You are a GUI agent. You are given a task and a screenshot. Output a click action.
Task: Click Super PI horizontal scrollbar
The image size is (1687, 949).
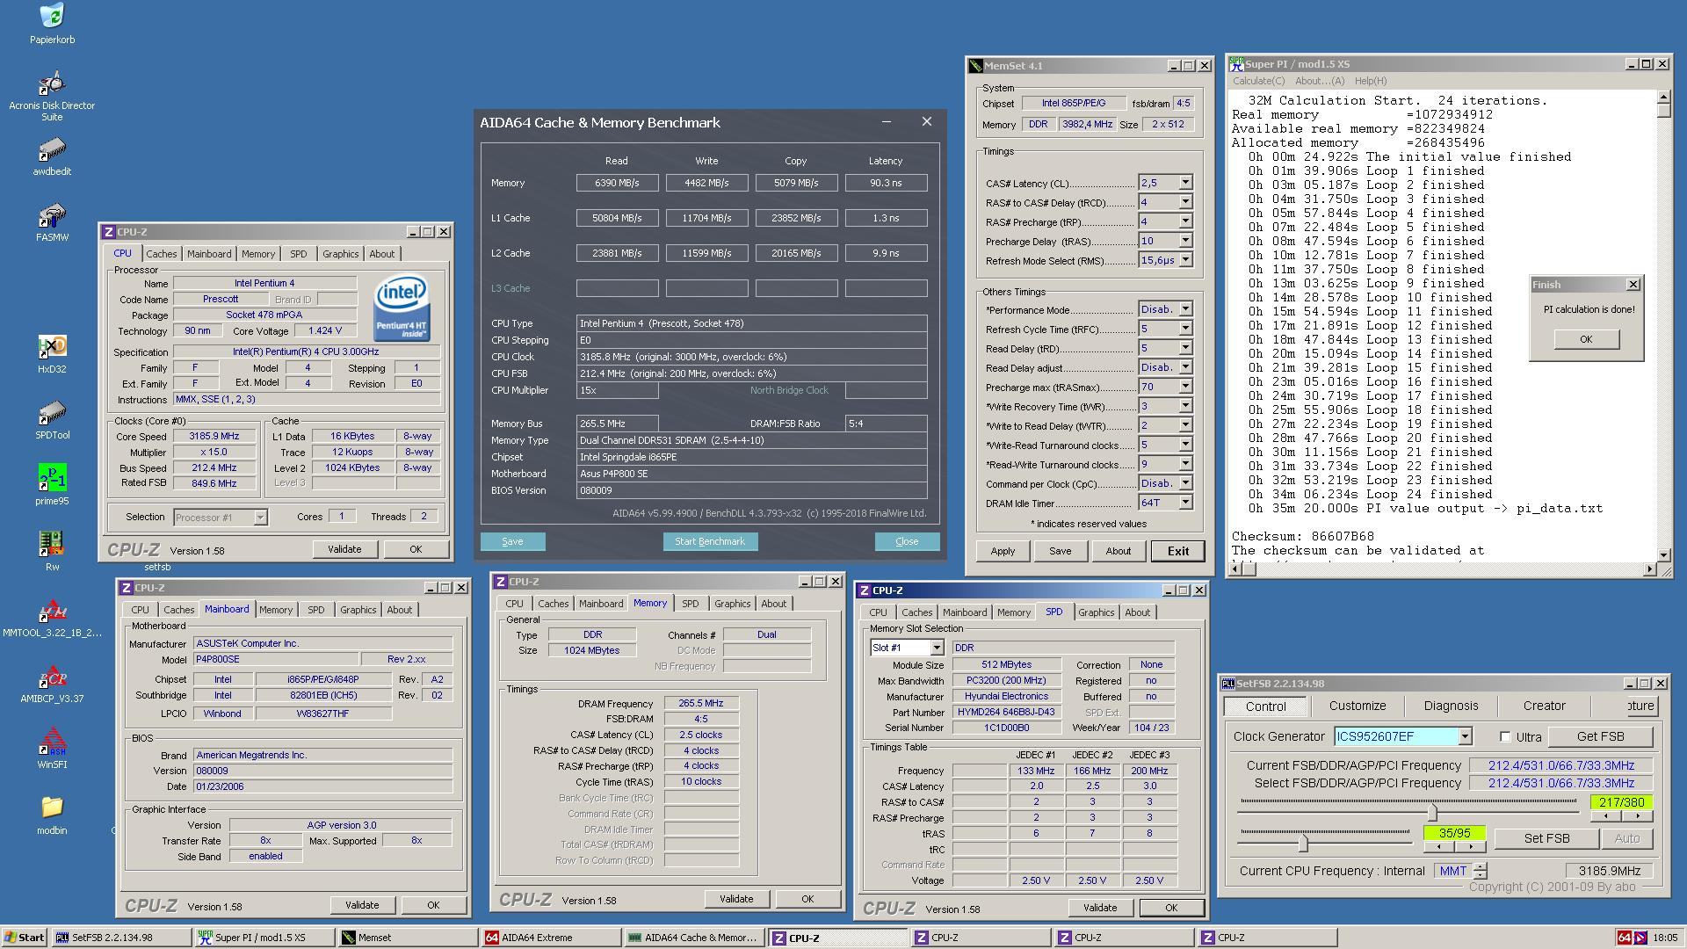[1442, 569]
